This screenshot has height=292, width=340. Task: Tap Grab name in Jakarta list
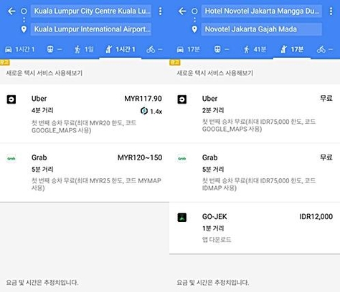point(210,157)
